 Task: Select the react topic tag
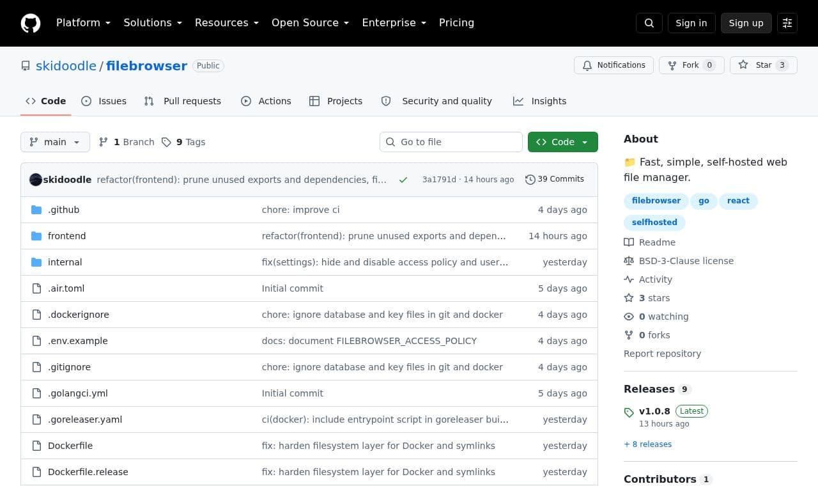738,201
